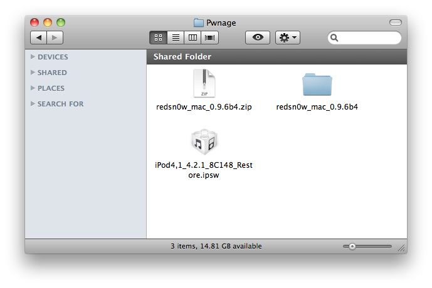Expand the SEARCH FOR sidebar section
This screenshot has height=288, width=432.
[33, 104]
